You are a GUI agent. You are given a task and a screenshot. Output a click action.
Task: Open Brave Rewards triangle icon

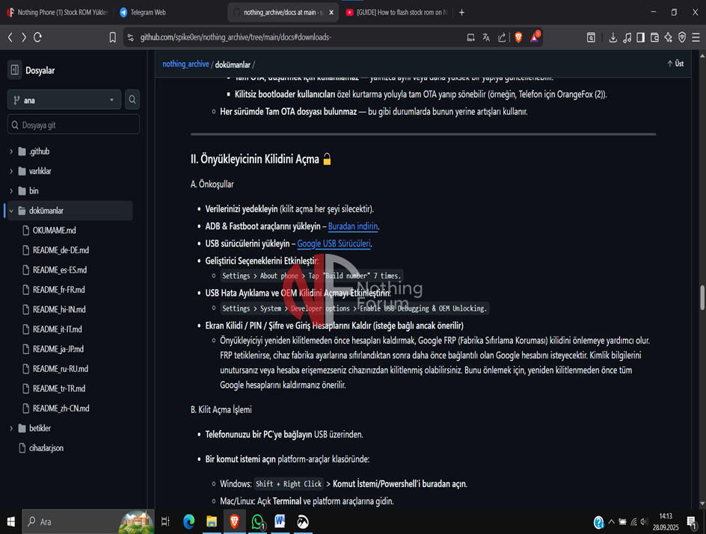535,37
